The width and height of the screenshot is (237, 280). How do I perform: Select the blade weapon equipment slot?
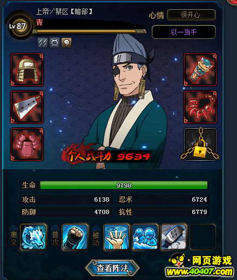[x=27, y=107]
